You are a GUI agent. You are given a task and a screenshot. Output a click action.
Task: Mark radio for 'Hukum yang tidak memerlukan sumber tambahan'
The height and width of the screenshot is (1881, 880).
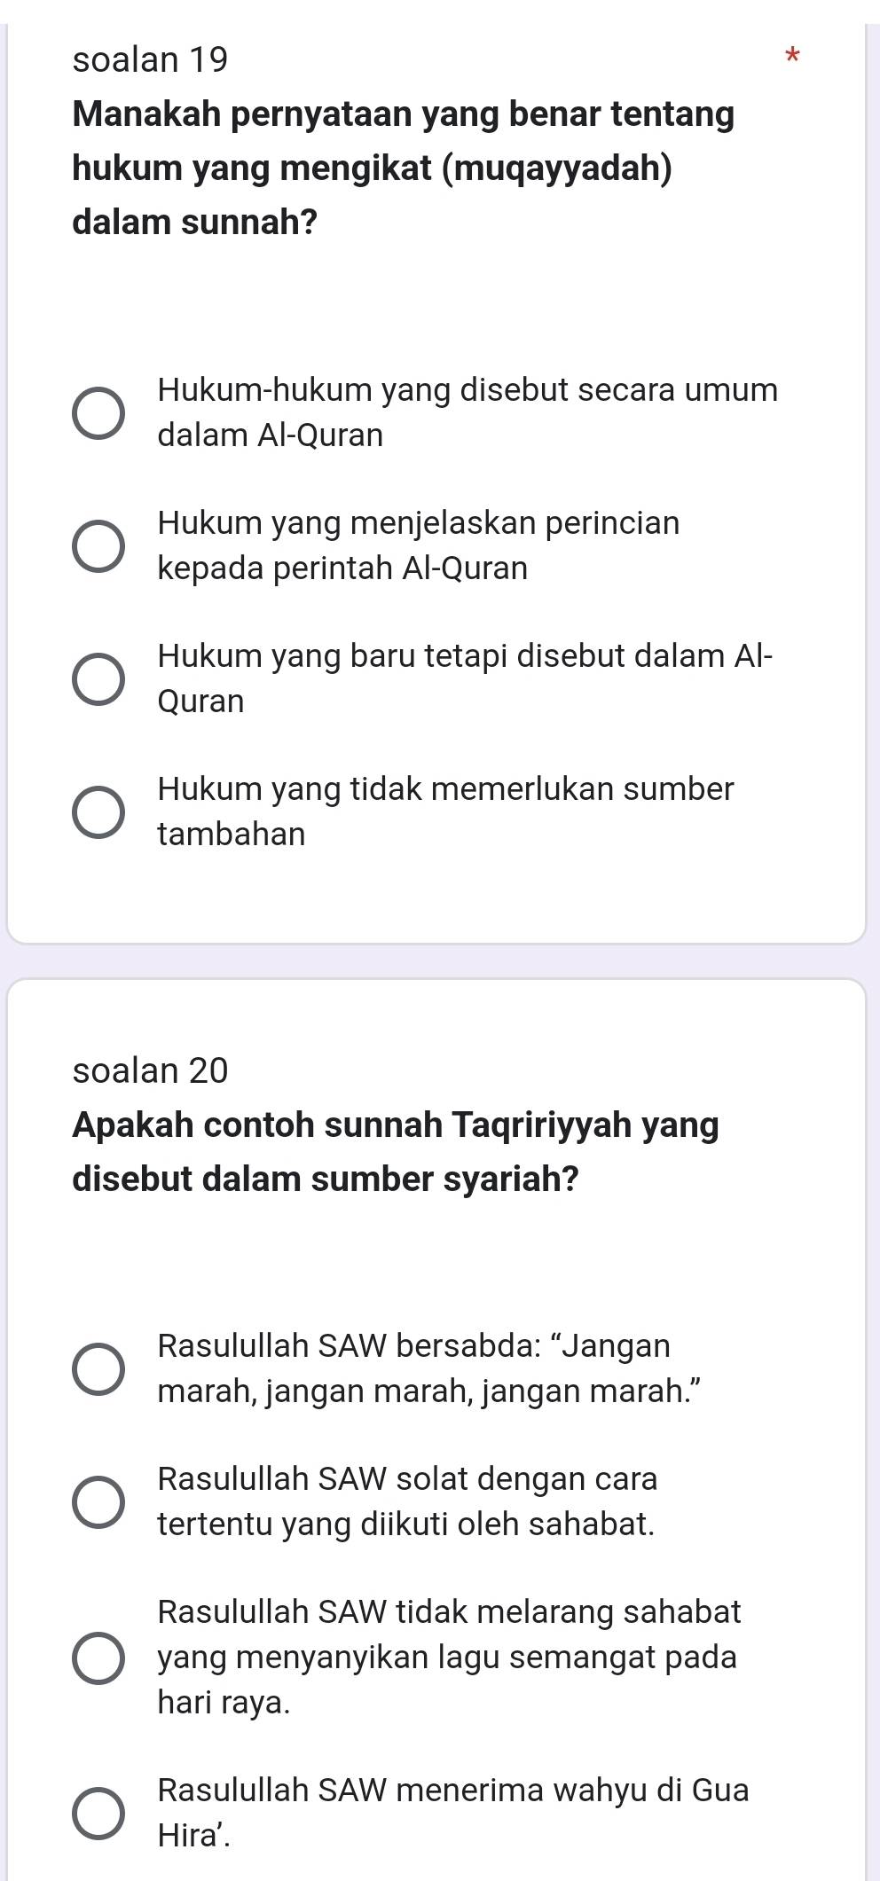coord(98,812)
